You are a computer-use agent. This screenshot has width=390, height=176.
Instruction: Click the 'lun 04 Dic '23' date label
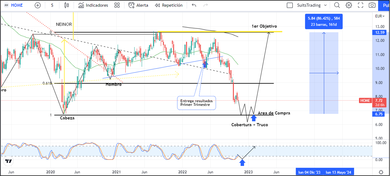click(309, 172)
